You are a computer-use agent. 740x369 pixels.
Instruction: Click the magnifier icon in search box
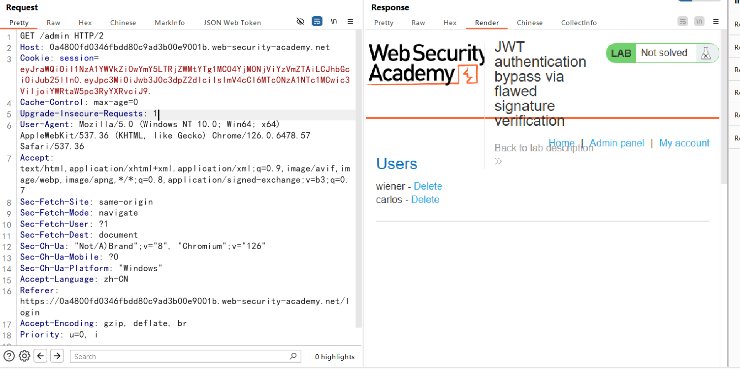(293, 356)
